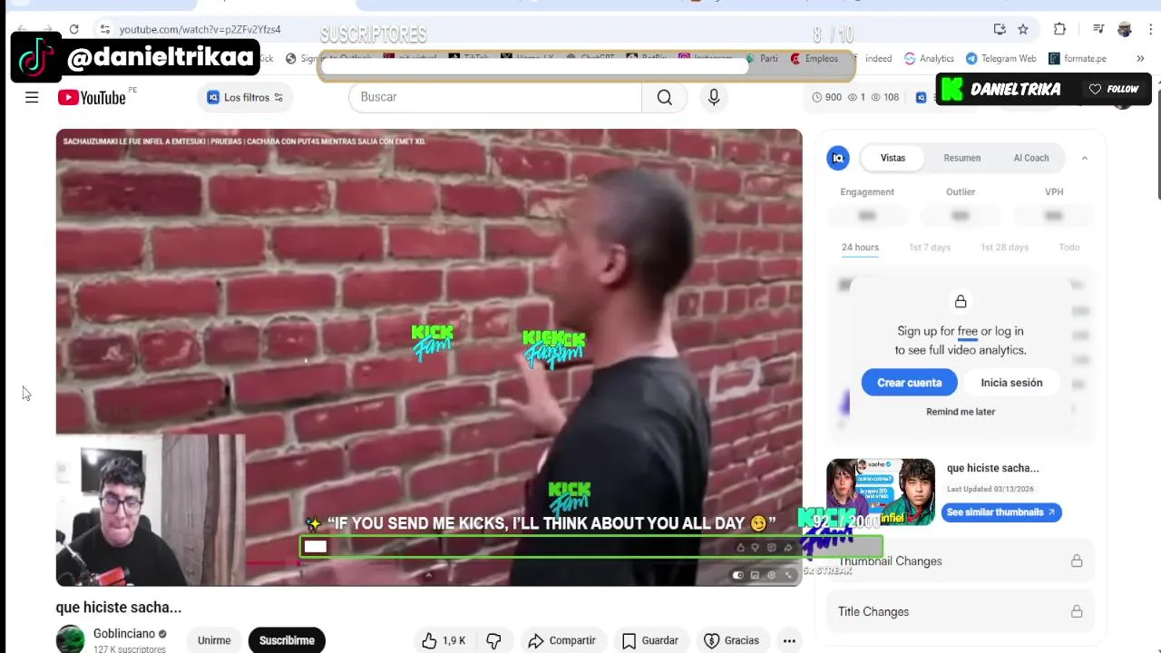Click the VPH metric label
1161x653 pixels.
click(1054, 192)
